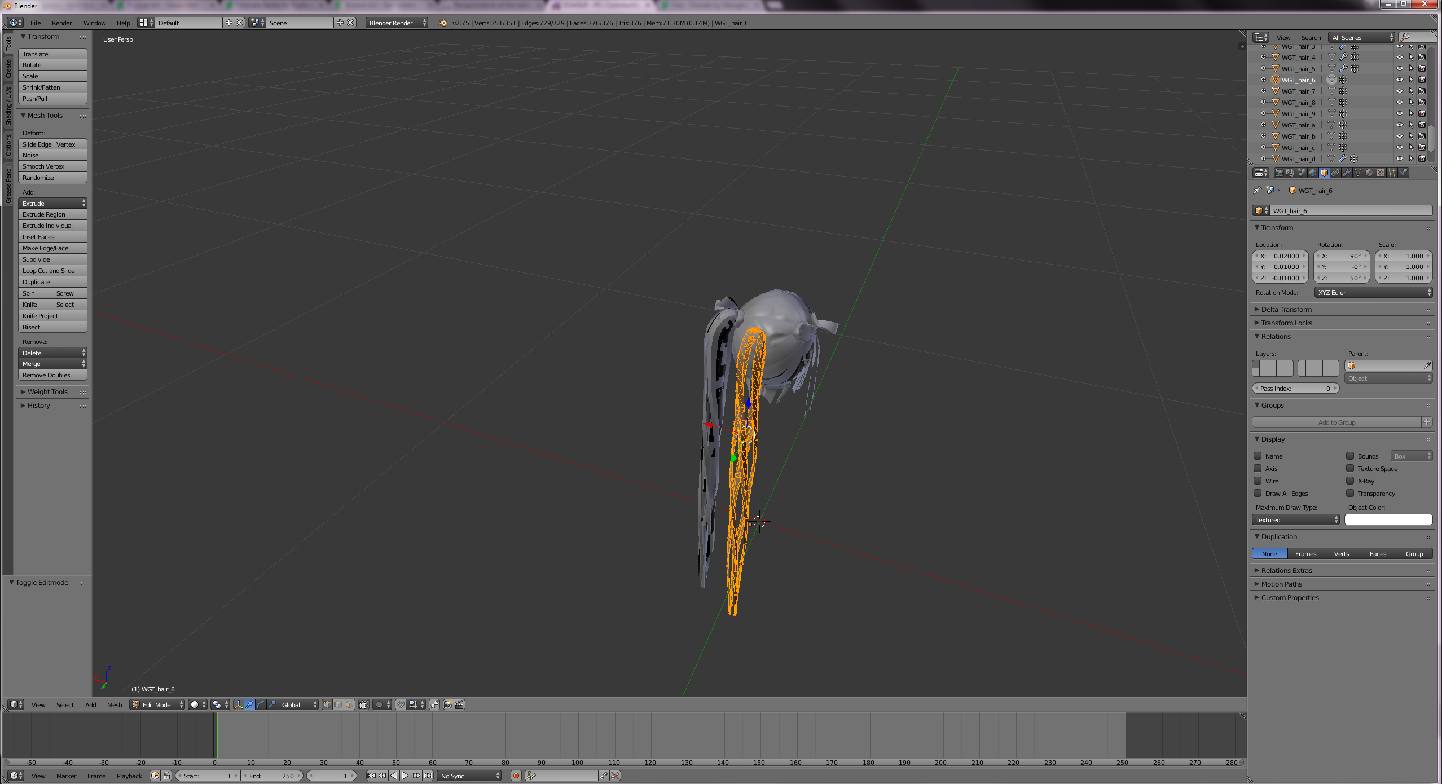Open the World globe properties tab
Viewport: 1442px width, 784px height.
coord(1313,173)
